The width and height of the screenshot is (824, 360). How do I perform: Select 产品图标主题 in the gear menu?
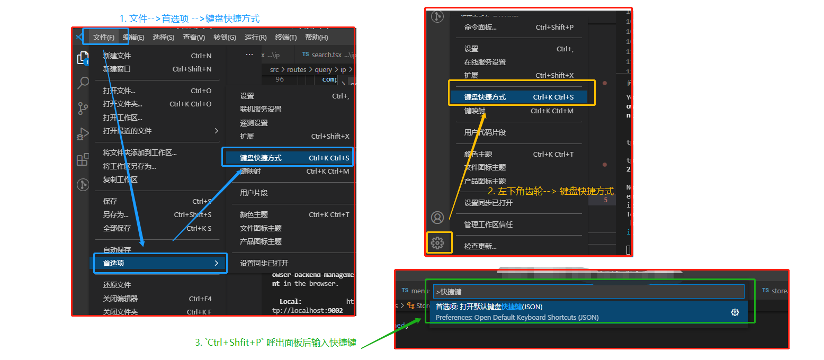point(519,181)
